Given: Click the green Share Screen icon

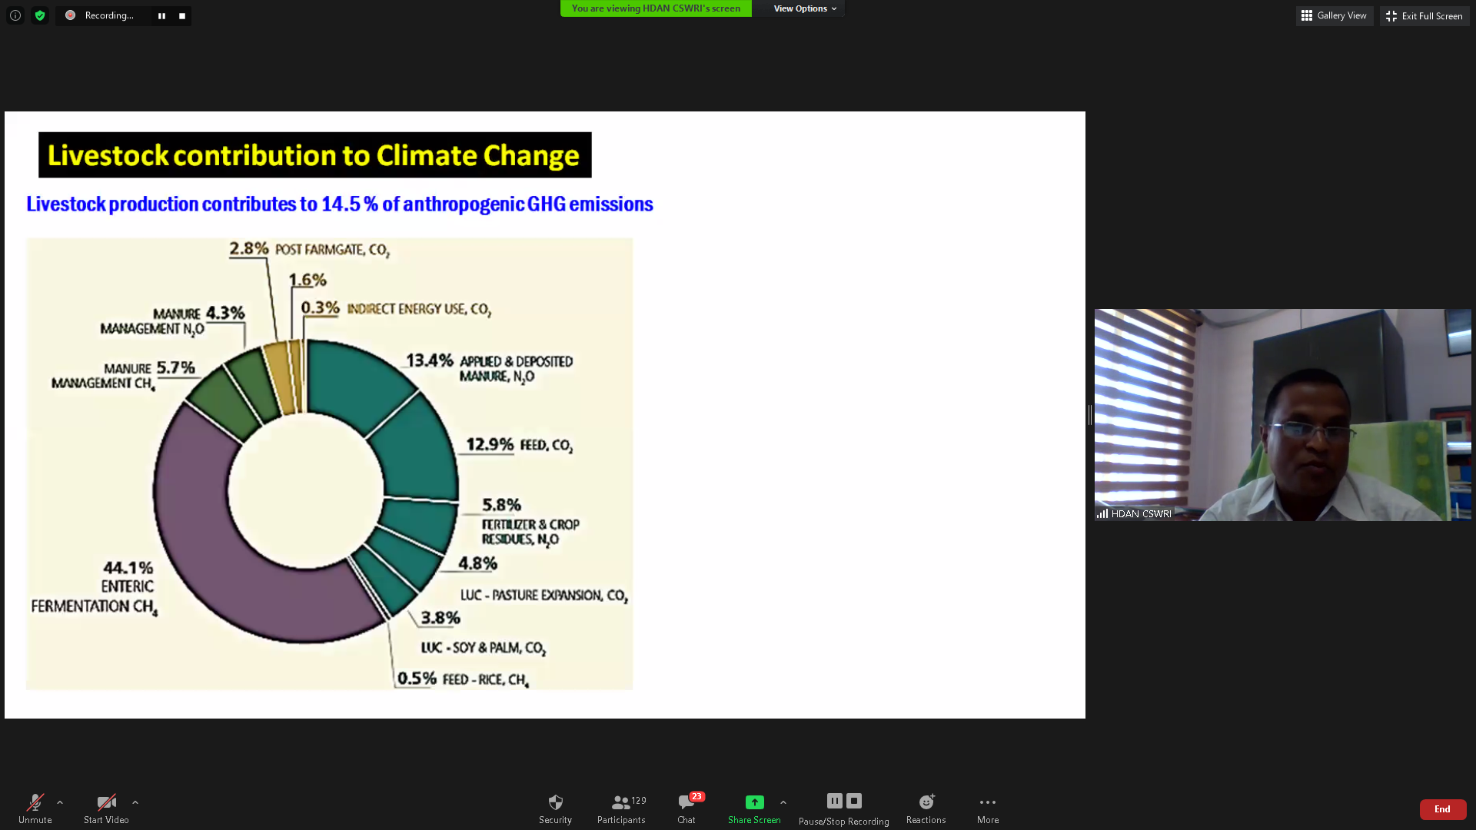Looking at the screenshot, I should point(754,802).
